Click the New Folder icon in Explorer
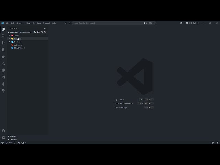 [x=38, y=32]
